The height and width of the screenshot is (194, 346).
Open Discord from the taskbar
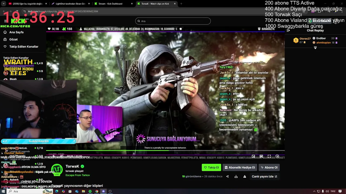click(103, 191)
